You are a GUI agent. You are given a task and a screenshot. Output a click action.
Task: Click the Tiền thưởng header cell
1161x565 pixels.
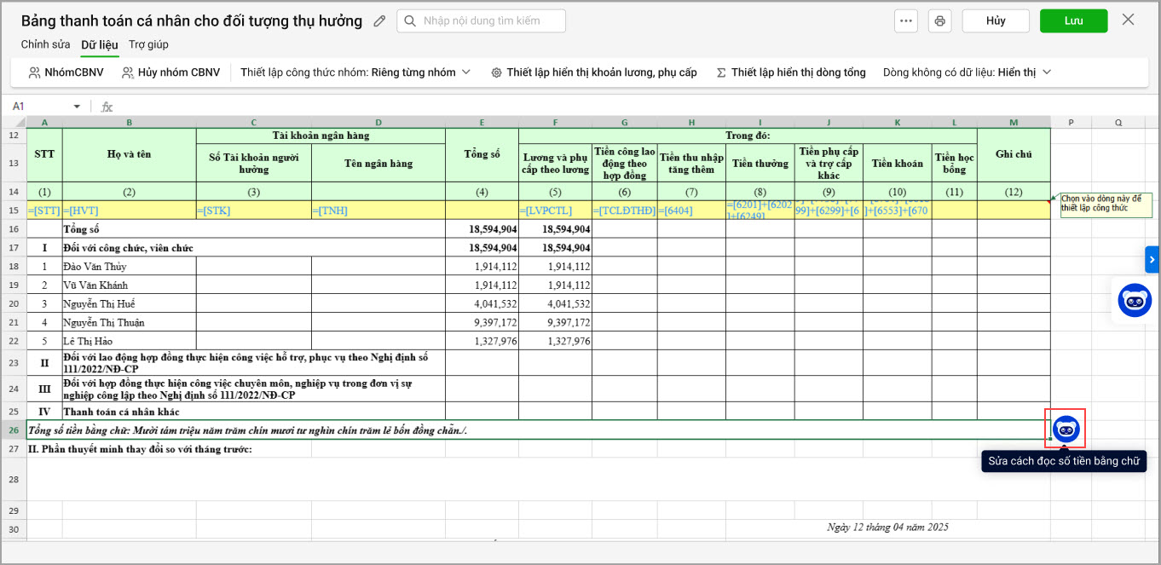click(760, 163)
